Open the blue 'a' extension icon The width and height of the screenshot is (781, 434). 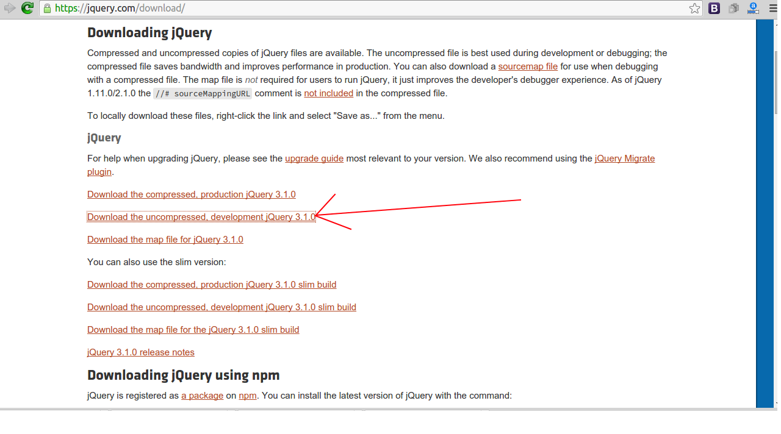coord(753,9)
